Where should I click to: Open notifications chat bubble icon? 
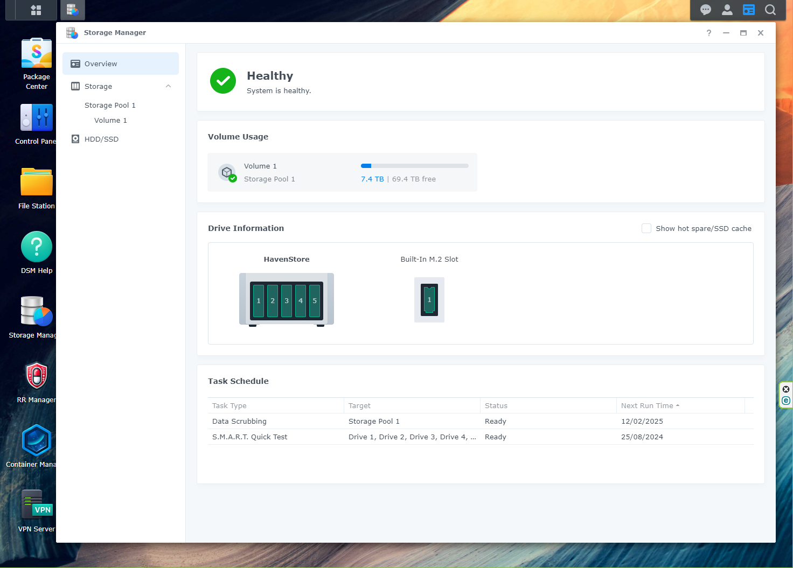[706, 10]
